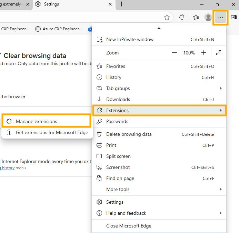
Task: Open Favorites from the menu
Action: coord(159,67)
